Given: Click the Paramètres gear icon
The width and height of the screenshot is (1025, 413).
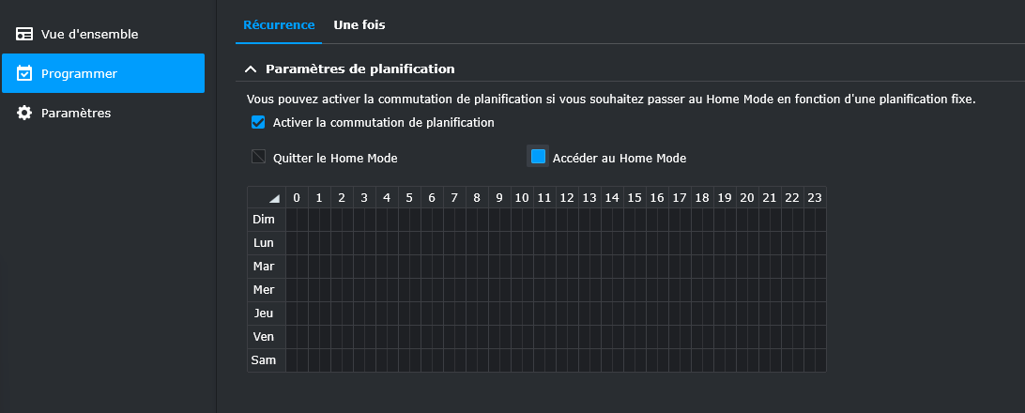Looking at the screenshot, I should coord(24,113).
